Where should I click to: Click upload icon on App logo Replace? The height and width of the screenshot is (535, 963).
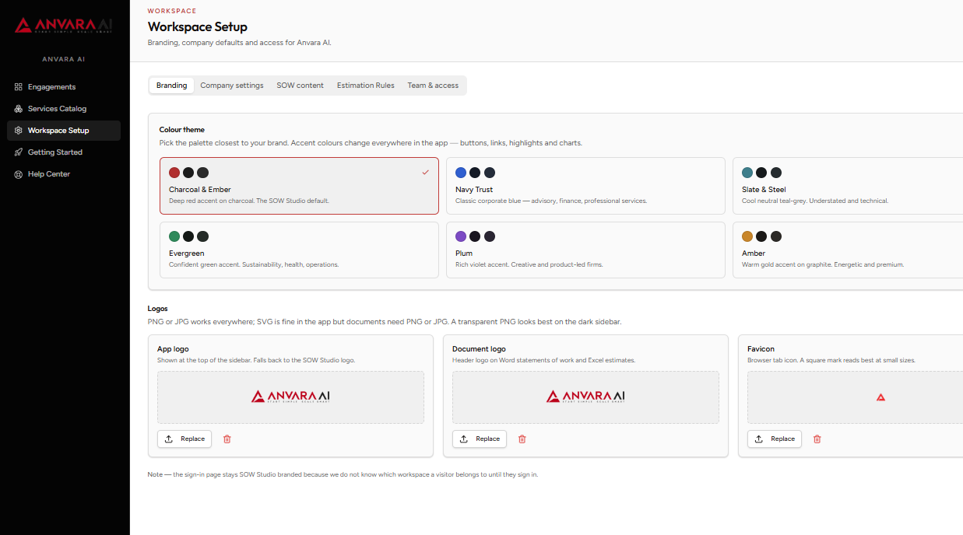tap(169, 439)
